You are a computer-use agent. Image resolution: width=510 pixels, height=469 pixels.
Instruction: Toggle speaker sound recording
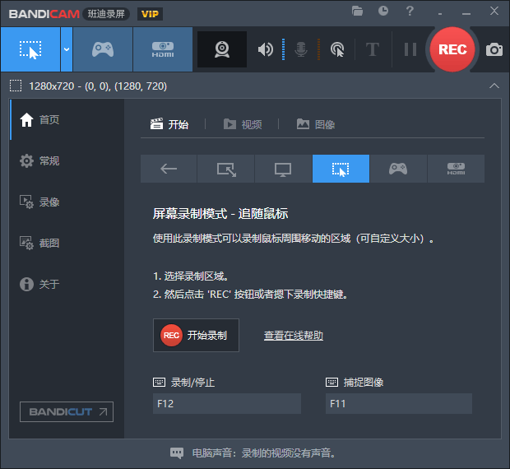coord(266,49)
